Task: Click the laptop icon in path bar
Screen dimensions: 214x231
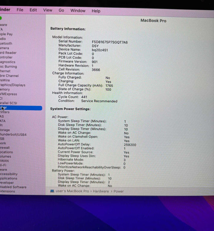Action: (x=52, y=191)
